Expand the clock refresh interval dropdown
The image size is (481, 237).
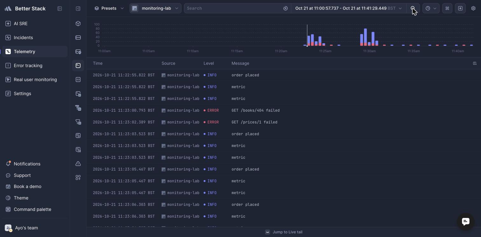(431, 8)
